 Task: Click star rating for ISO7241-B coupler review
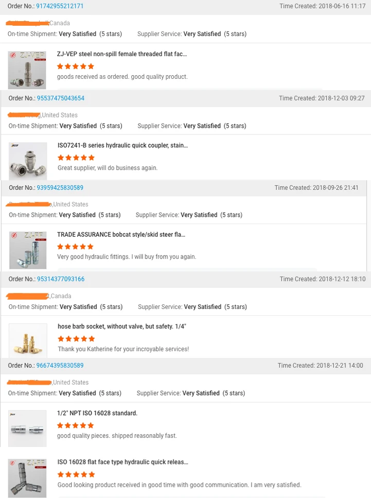76,158
